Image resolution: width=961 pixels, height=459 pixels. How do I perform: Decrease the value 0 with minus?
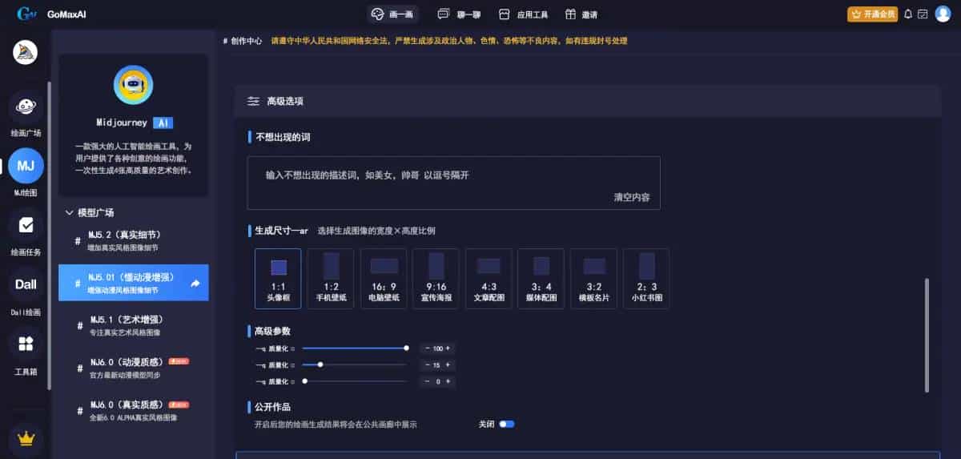pyautogui.click(x=426, y=381)
